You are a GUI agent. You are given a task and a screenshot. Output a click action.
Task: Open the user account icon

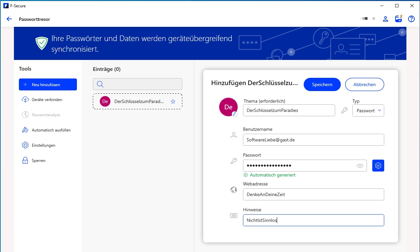click(x=386, y=19)
